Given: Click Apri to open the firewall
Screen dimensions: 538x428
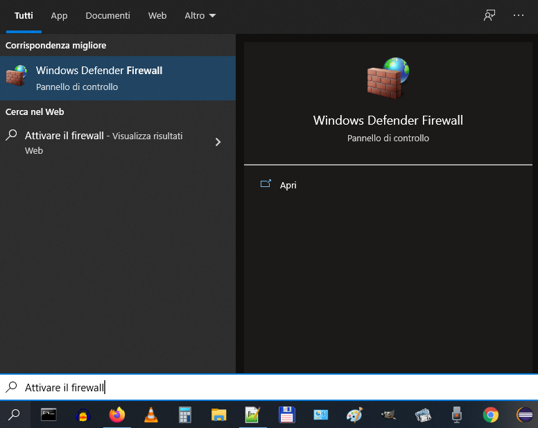Looking at the screenshot, I should 288,185.
